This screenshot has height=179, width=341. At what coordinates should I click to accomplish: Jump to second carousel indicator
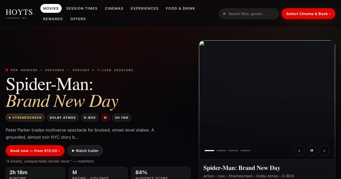point(221,151)
